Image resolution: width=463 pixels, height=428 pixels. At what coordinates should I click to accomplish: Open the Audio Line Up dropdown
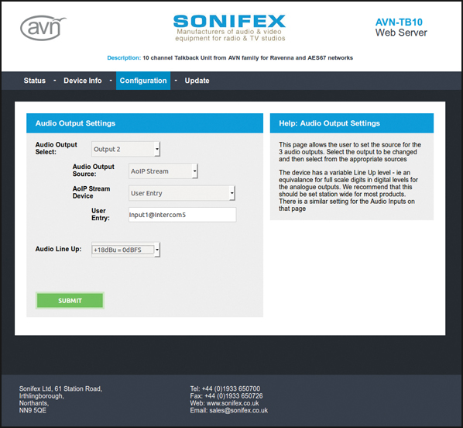pyautogui.click(x=125, y=250)
